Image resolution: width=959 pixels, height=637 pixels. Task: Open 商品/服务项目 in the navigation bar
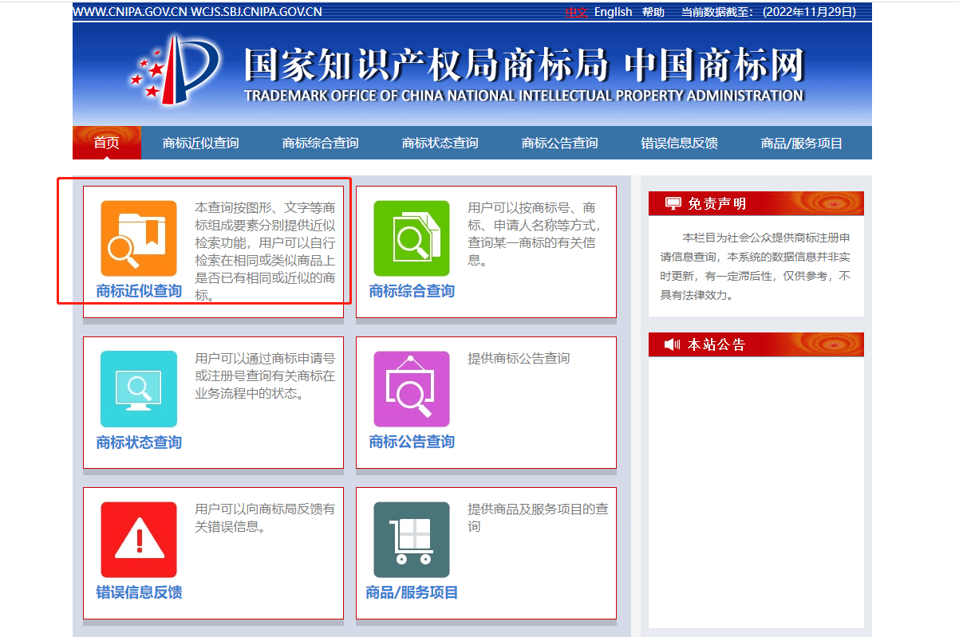(x=802, y=143)
